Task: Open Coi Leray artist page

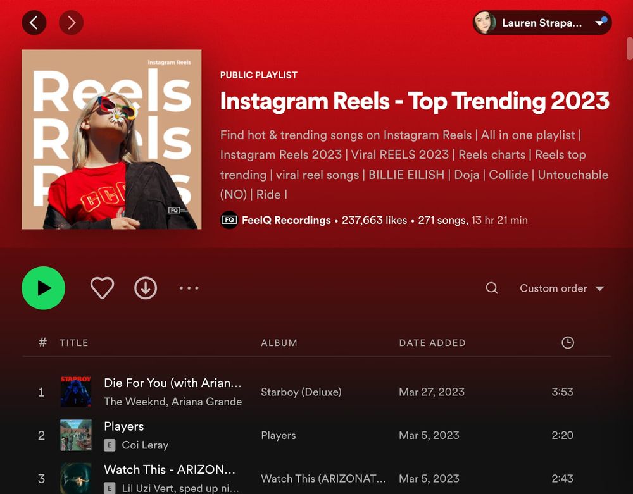Action: point(145,445)
